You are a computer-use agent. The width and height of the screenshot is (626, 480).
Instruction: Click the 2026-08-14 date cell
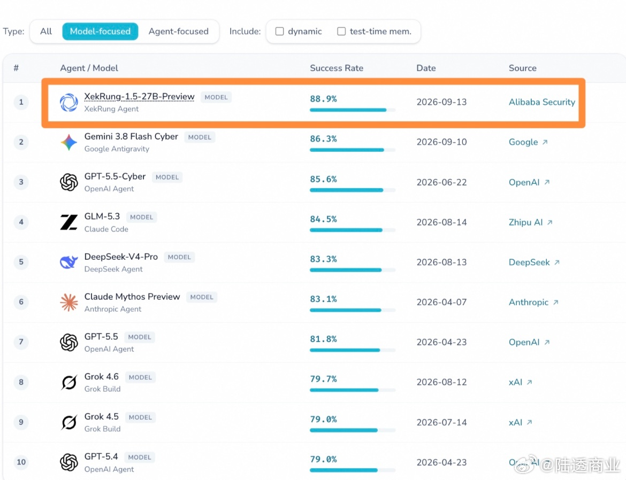point(441,222)
